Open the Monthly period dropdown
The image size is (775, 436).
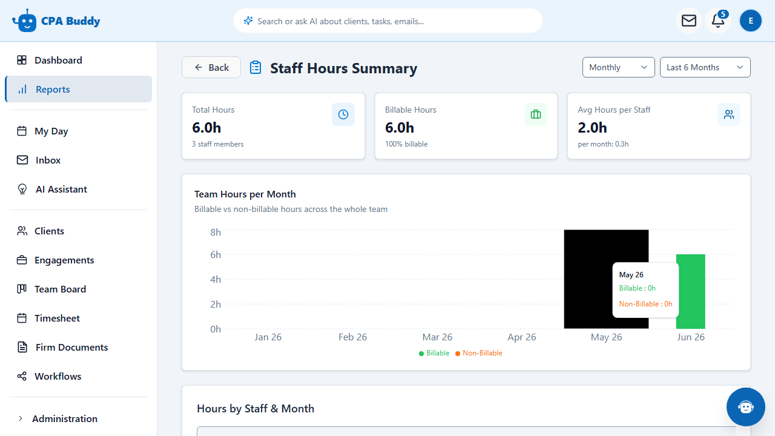(619, 67)
